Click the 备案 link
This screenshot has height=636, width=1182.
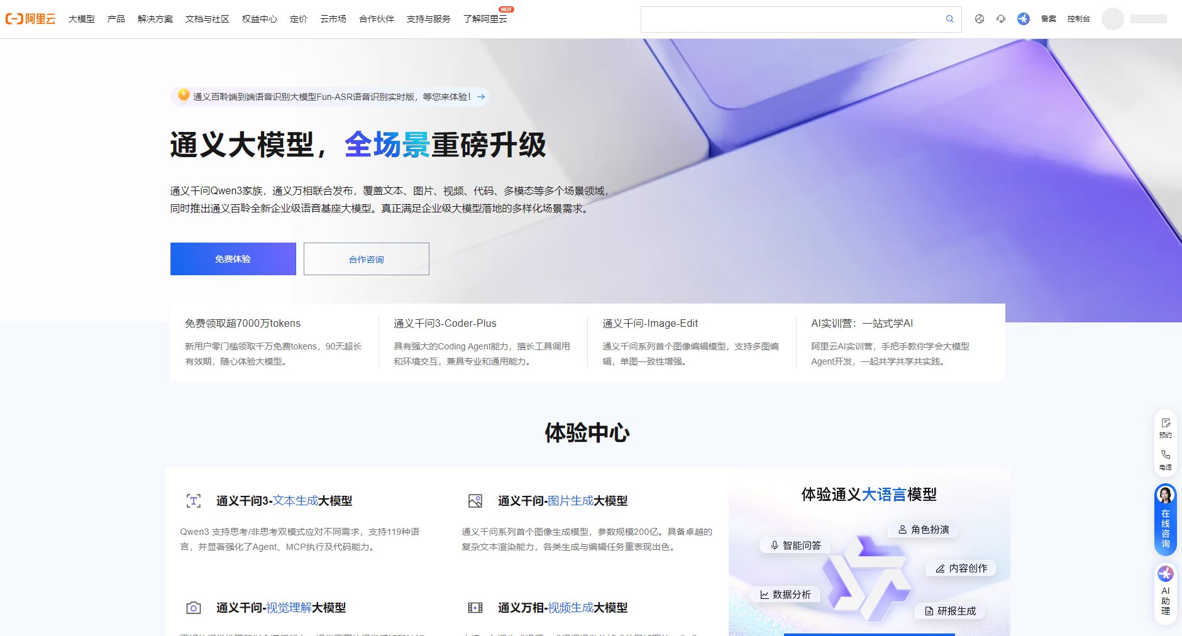(x=1049, y=19)
